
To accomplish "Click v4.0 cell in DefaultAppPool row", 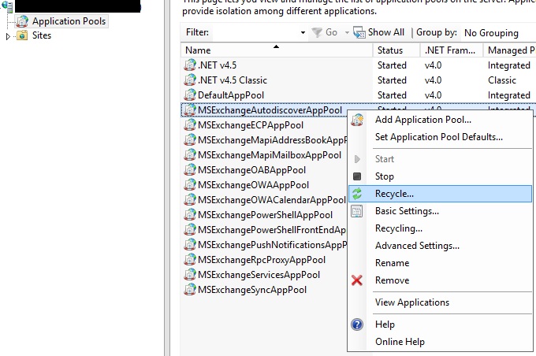I will click(433, 95).
